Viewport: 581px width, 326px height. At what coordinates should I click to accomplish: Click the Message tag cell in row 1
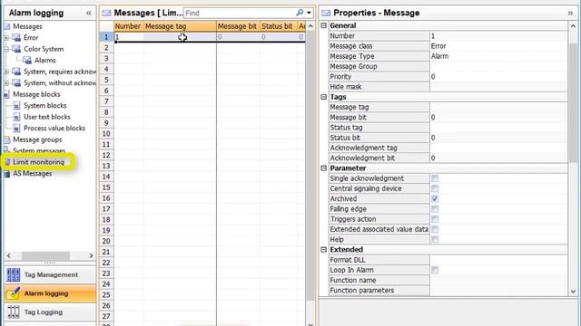(180, 37)
